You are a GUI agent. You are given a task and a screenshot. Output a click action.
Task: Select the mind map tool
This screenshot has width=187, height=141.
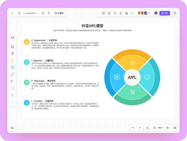pos(13,88)
